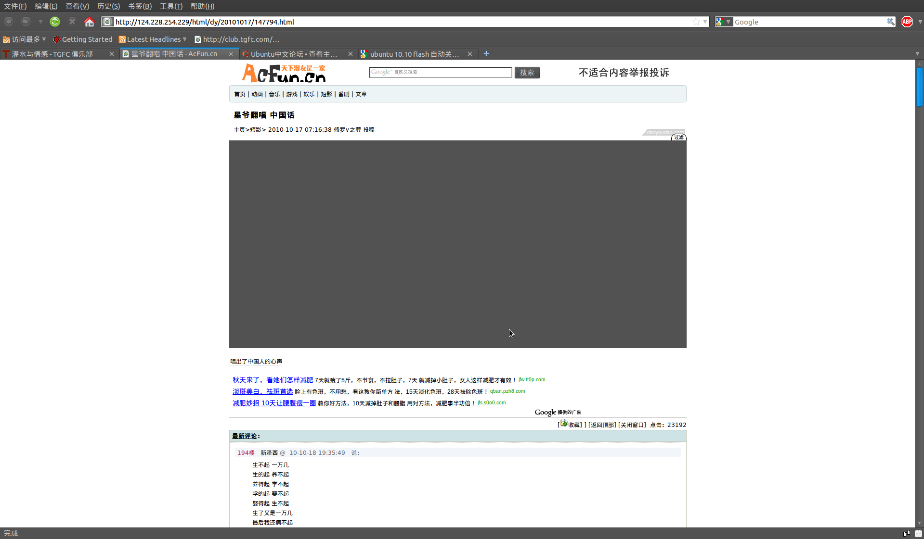Viewport: 924px width, 539px height.
Task: Open the 文件(F) menu
Action: 15,6
